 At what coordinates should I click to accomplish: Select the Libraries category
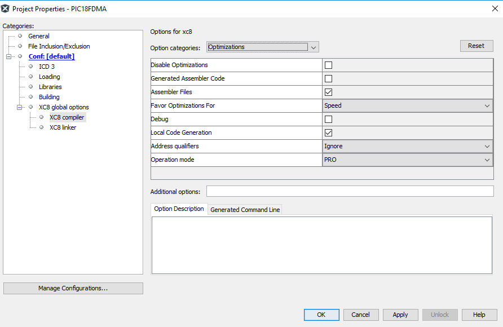pyautogui.click(x=50, y=87)
